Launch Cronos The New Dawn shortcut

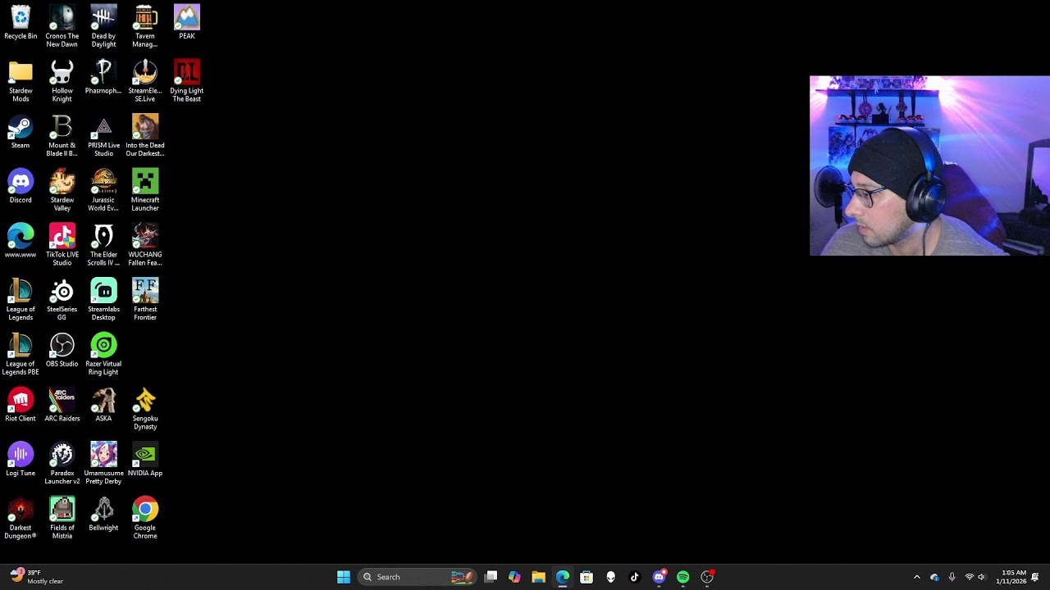coord(62,26)
